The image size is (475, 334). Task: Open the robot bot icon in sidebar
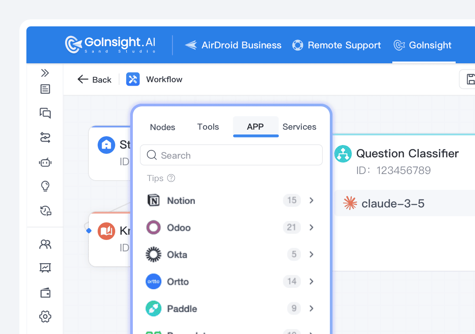45,163
